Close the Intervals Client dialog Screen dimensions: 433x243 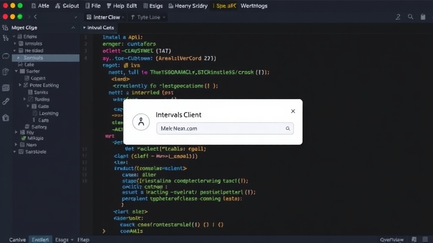coord(293,111)
